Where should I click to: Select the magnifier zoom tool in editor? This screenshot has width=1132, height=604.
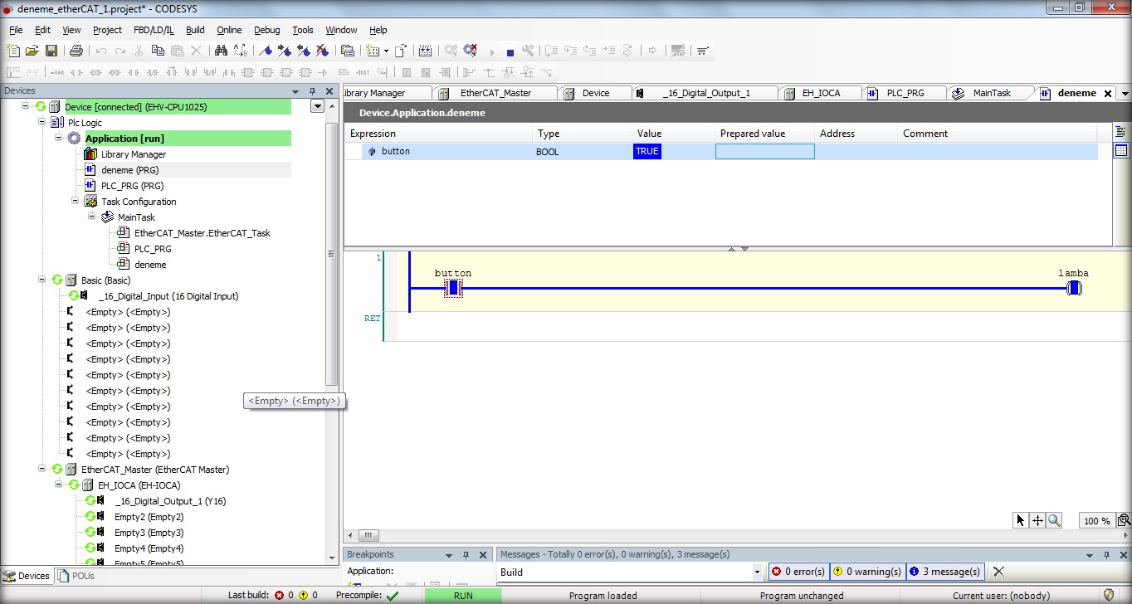pos(1054,520)
